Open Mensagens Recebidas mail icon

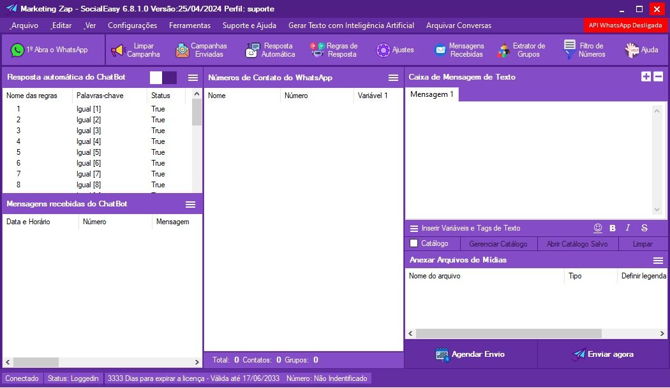pyautogui.click(x=440, y=50)
